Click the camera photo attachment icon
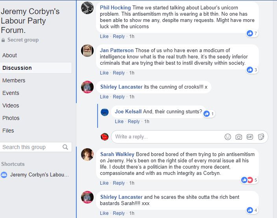The image size is (277, 218). pyautogui.click(x=239, y=137)
